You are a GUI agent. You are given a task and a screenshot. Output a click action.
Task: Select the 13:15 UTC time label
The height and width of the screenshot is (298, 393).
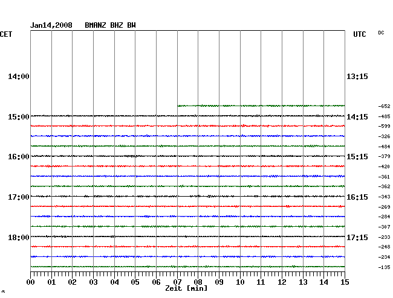(x=357, y=77)
